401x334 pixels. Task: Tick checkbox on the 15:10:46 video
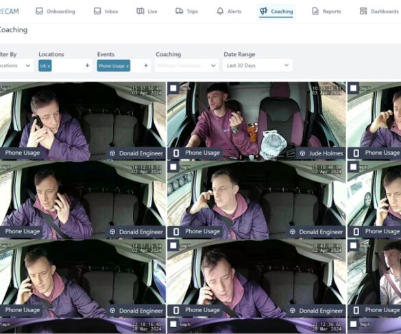[173, 167]
